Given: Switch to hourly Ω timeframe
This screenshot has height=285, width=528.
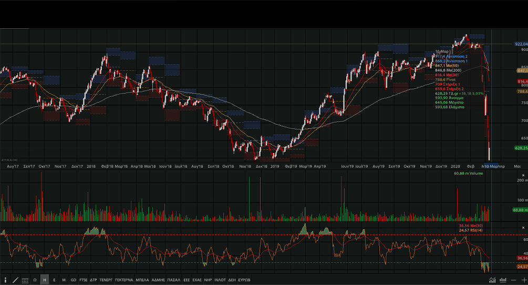Looking at the screenshot, I should pos(35,280).
